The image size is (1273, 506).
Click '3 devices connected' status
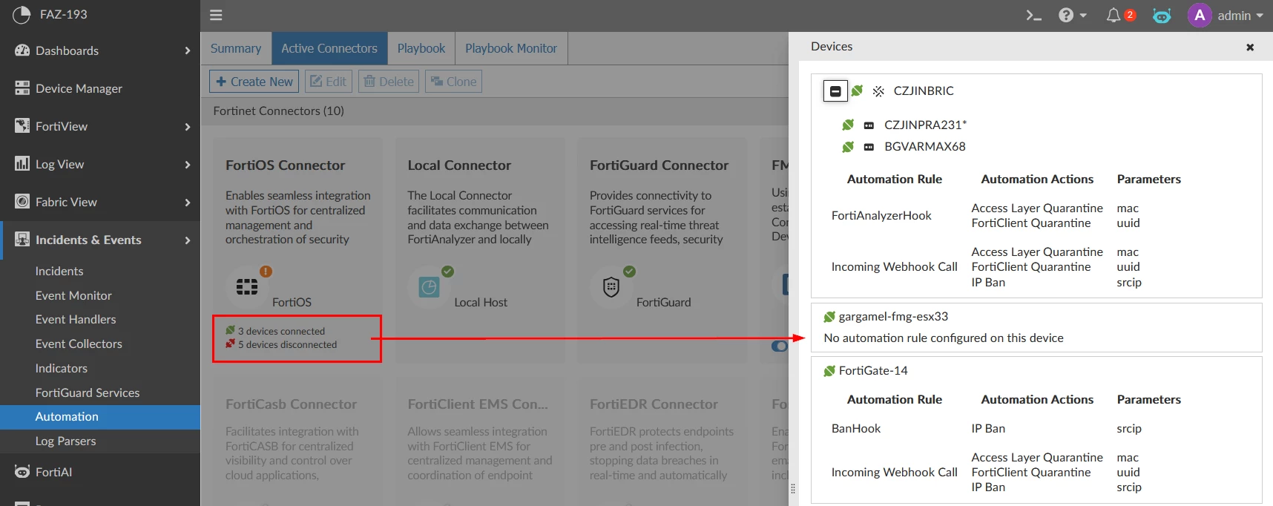pos(281,331)
